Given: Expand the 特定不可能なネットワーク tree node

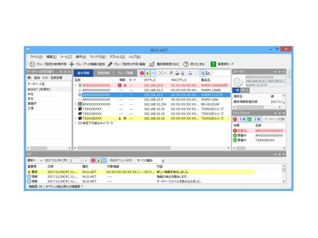Looking at the screenshot, I should pos(76,123).
